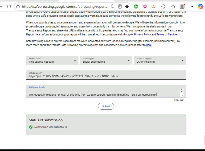
Task: Open the policies 'here' link
Action: pos(149,45)
